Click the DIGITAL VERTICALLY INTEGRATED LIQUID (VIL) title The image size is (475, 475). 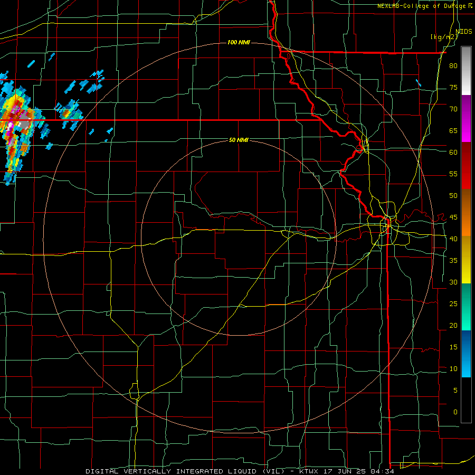pos(185,471)
